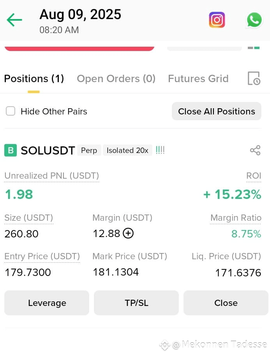Tap the red progress bar

79,48
